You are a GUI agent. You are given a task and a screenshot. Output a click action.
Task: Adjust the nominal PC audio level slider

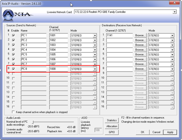tap(33, 122)
